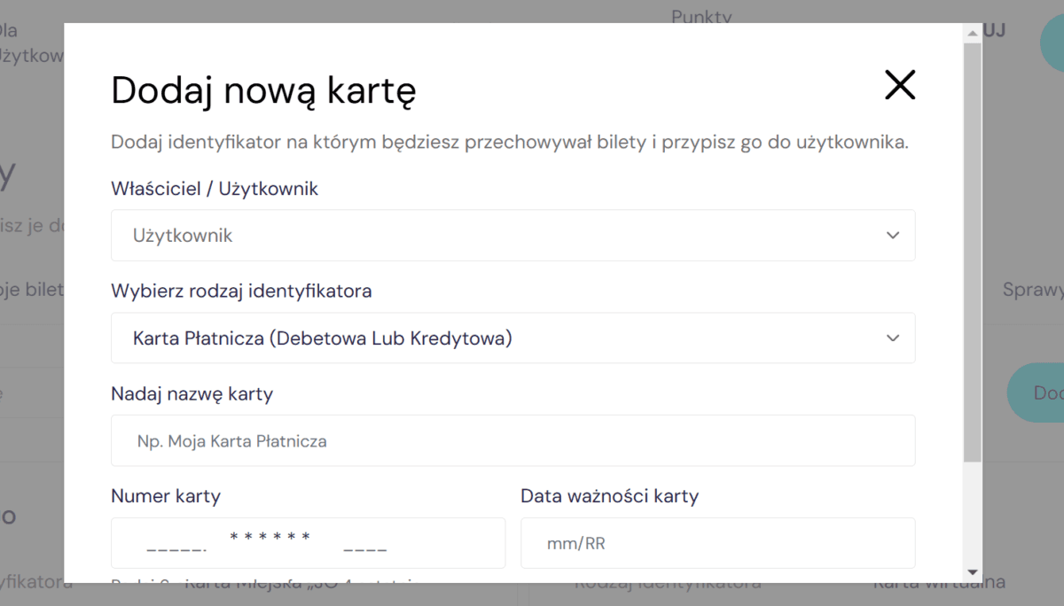Click the Nadaj nazwę karty label
Image resolution: width=1064 pixels, height=606 pixels.
coord(192,393)
